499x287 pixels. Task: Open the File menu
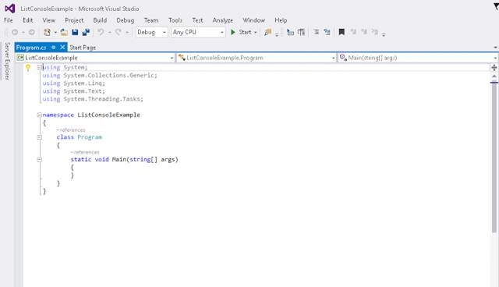tap(9, 20)
